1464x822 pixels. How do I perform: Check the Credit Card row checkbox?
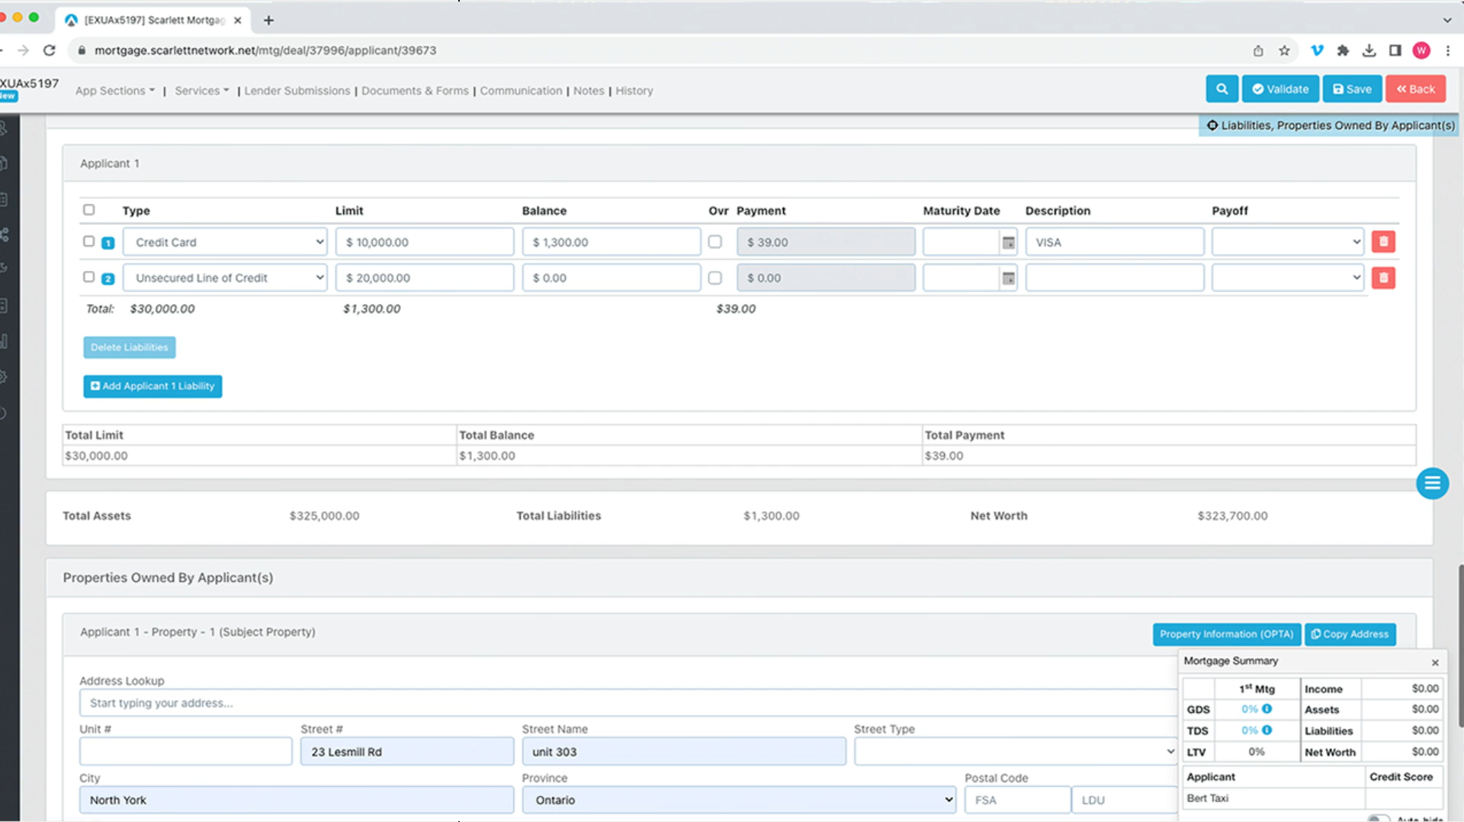point(89,241)
